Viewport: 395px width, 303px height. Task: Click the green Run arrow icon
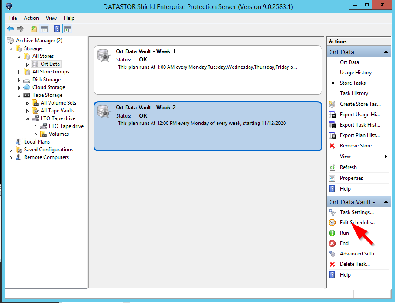point(332,233)
